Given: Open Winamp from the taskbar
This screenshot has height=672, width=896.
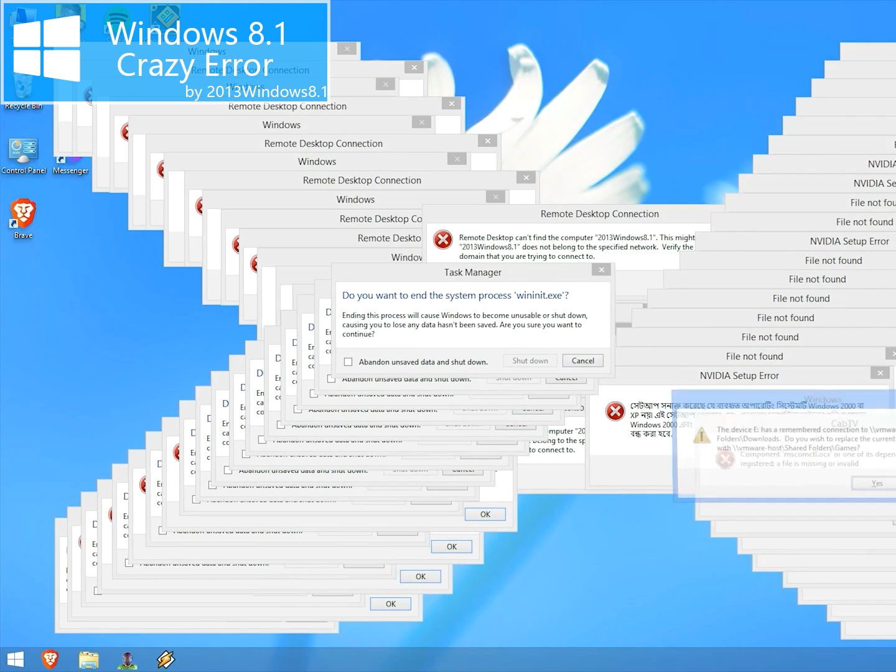Looking at the screenshot, I should click(166, 660).
